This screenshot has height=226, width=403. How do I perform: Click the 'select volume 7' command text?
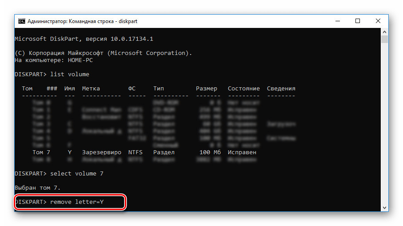click(77, 174)
